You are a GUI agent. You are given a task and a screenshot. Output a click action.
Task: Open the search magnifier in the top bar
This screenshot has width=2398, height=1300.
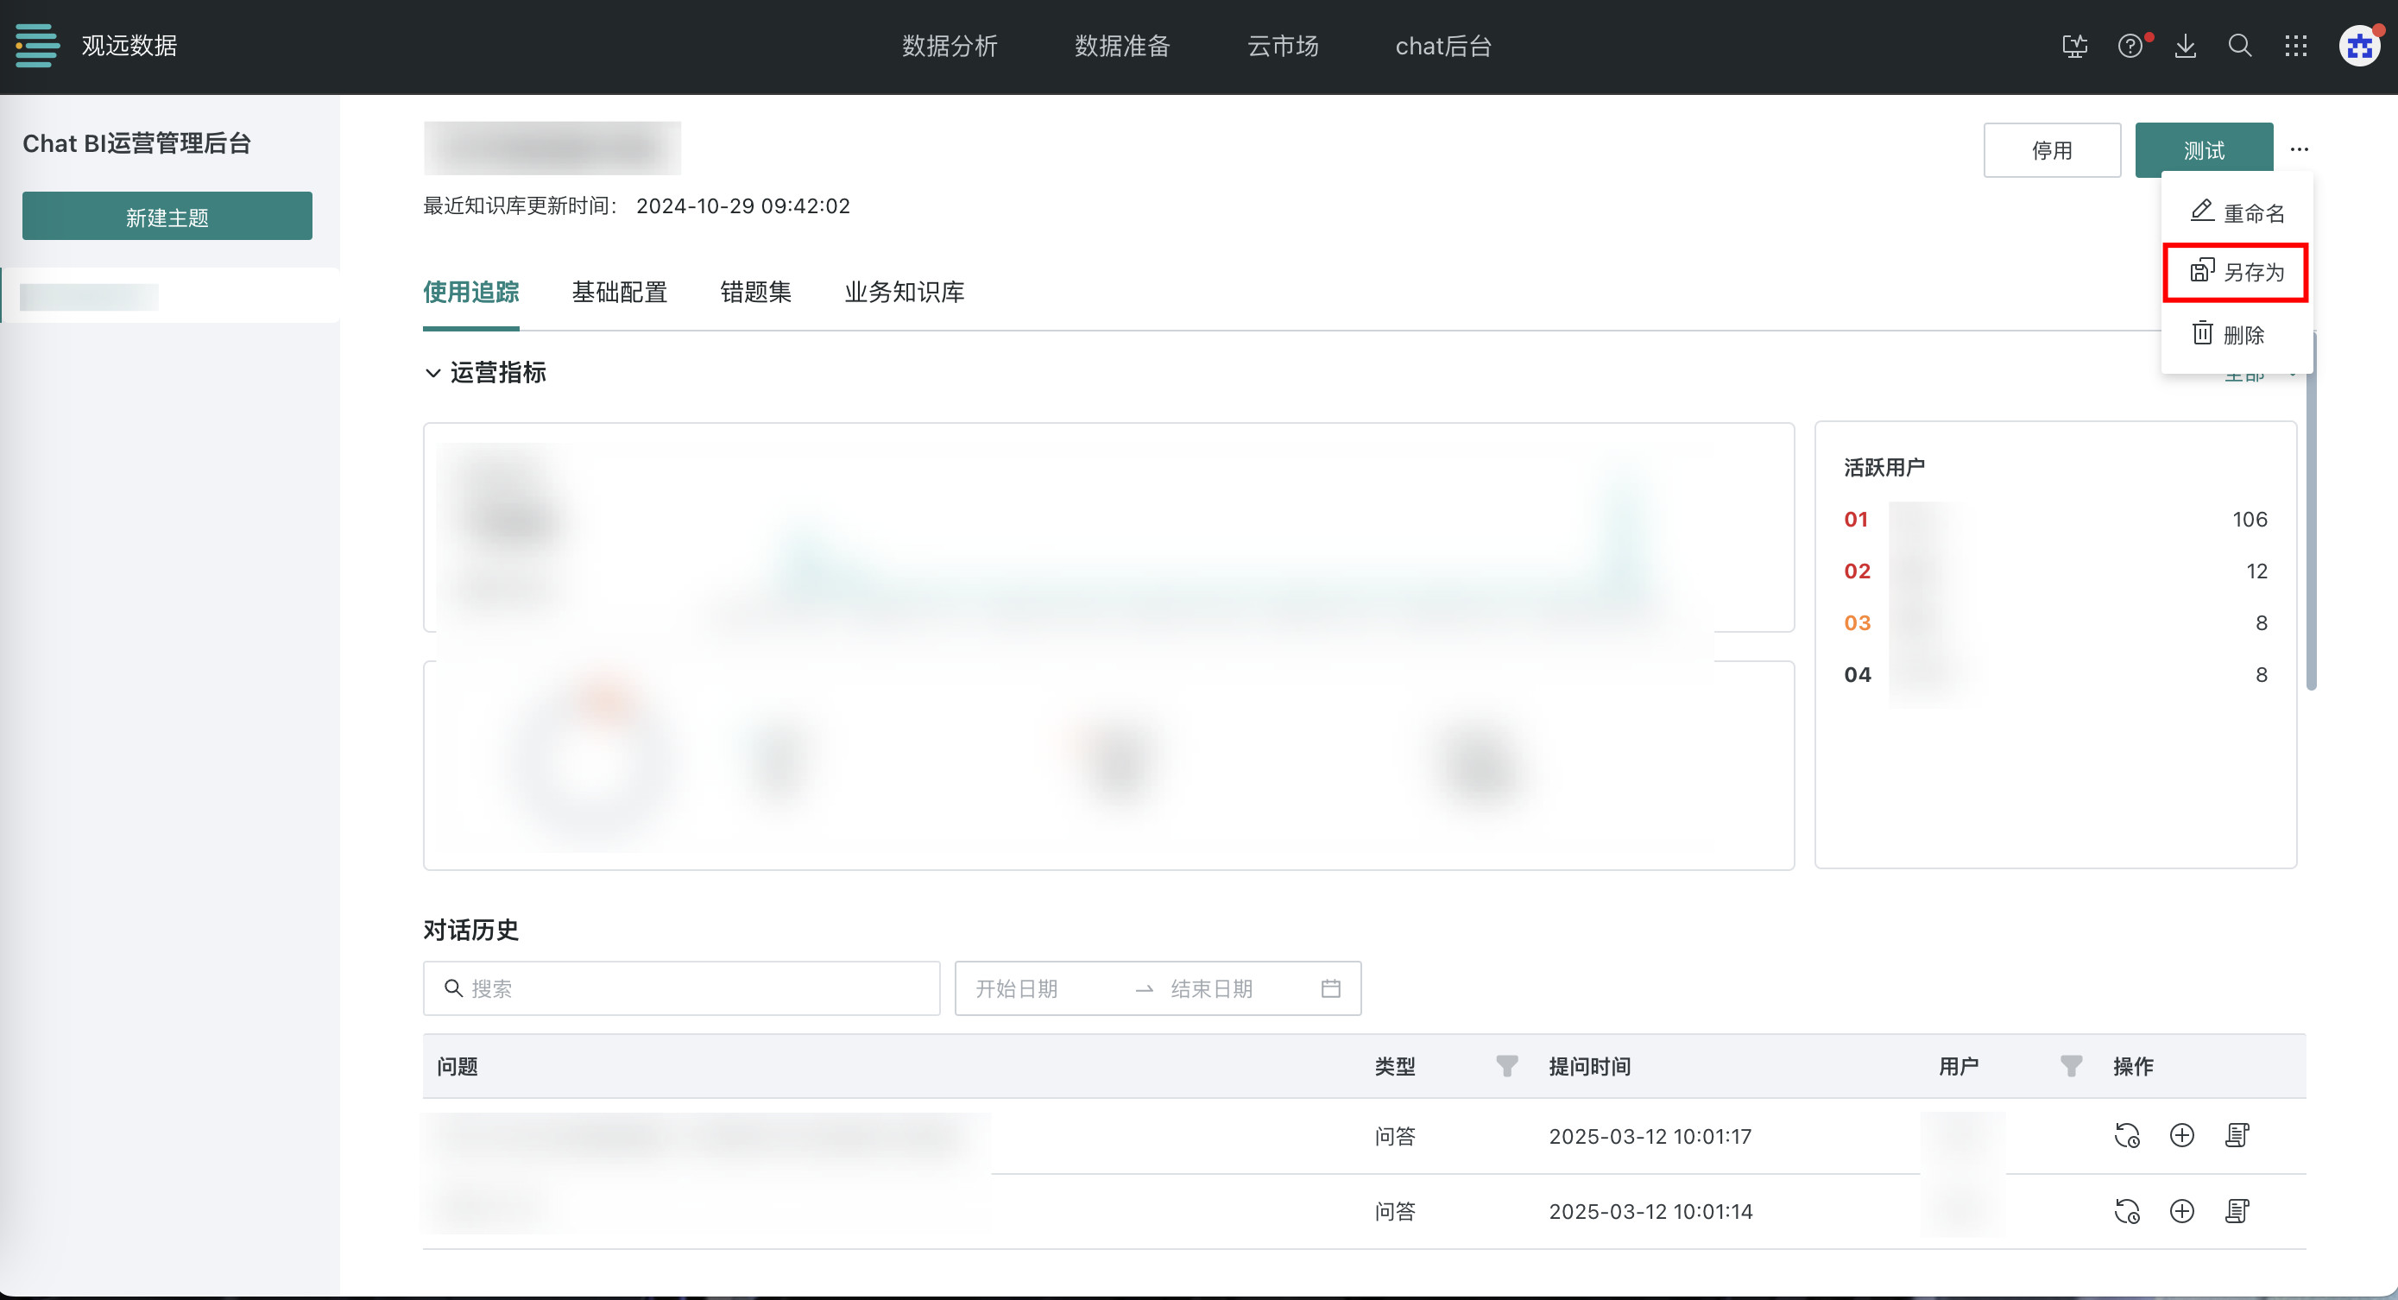tap(2240, 46)
